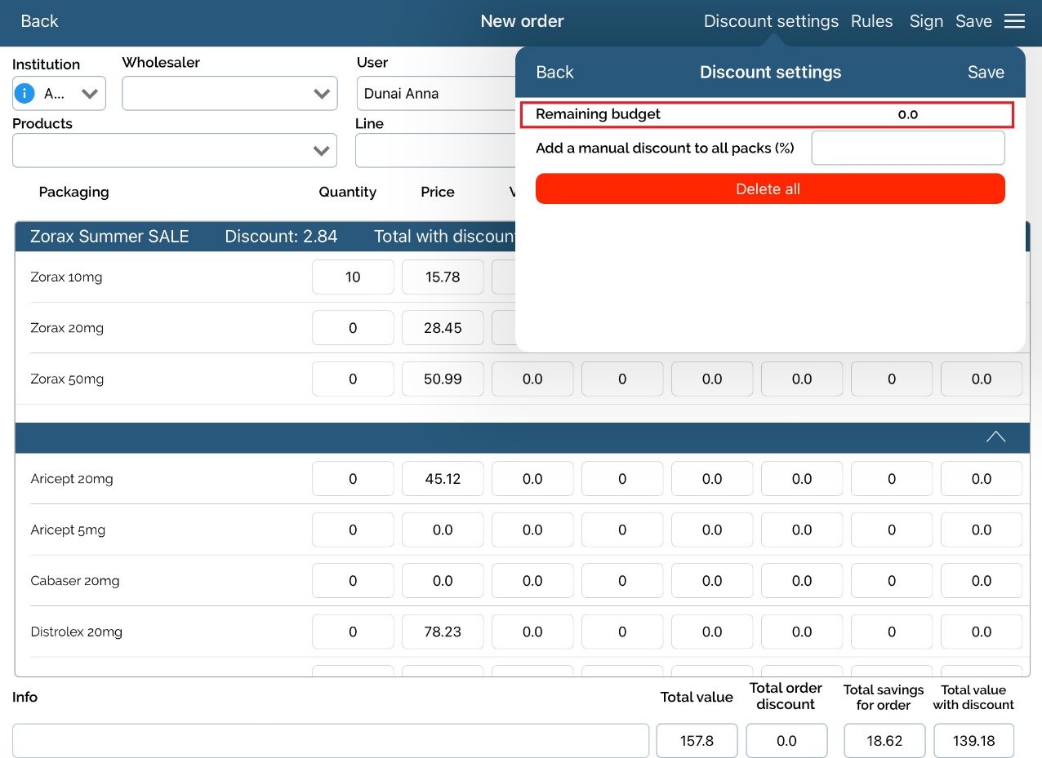The width and height of the screenshot is (1042, 758).
Task: Expand the Products dropdown
Action: tap(174, 150)
